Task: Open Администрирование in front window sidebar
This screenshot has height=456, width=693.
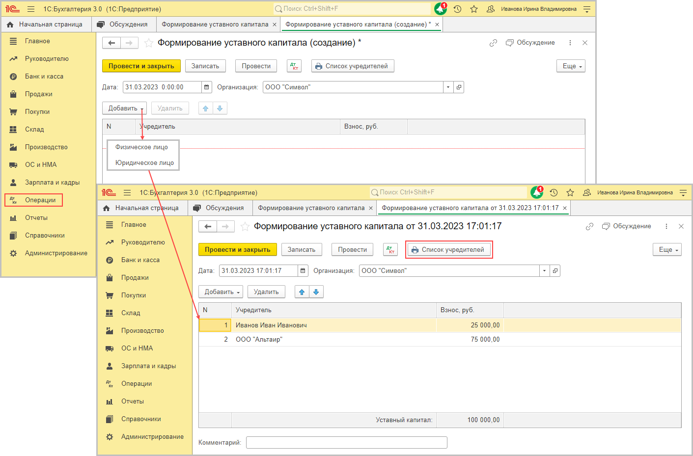Action: tap(152, 437)
